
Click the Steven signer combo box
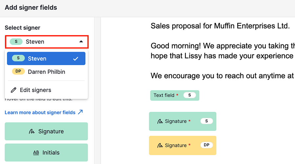47,42
